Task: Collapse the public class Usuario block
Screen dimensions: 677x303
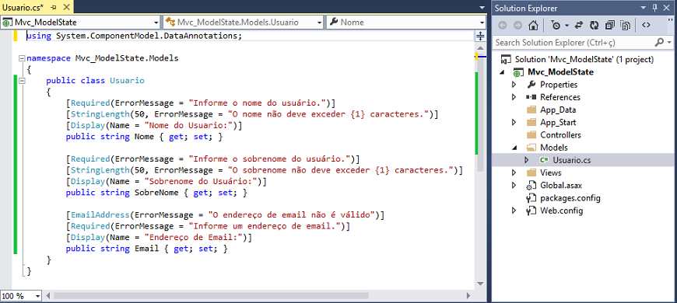Action: pyautogui.click(x=22, y=80)
